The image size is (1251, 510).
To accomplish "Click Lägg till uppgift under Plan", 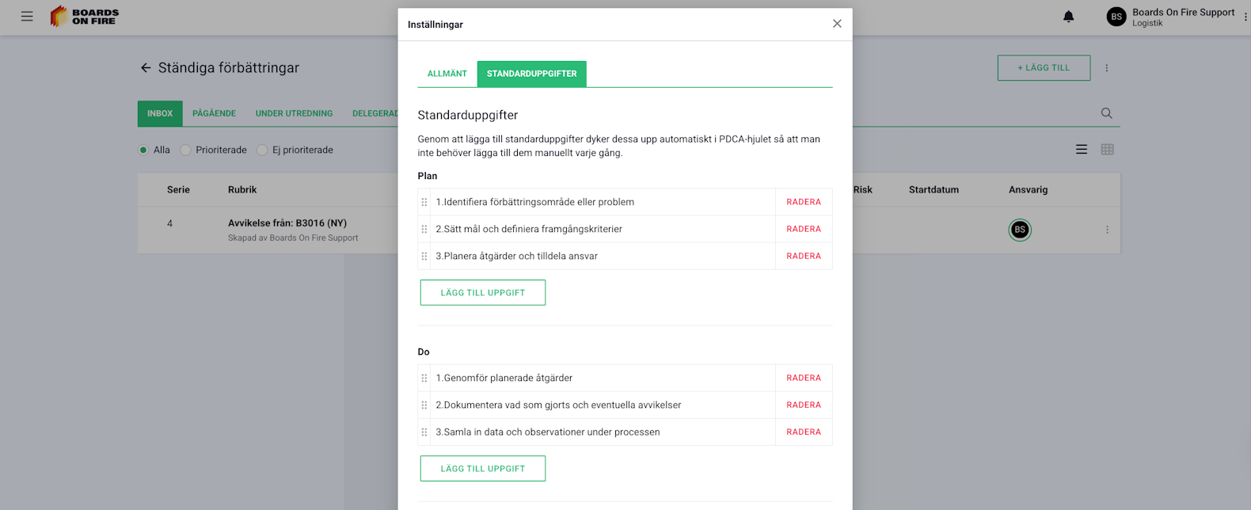I will [x=483, y=292].
